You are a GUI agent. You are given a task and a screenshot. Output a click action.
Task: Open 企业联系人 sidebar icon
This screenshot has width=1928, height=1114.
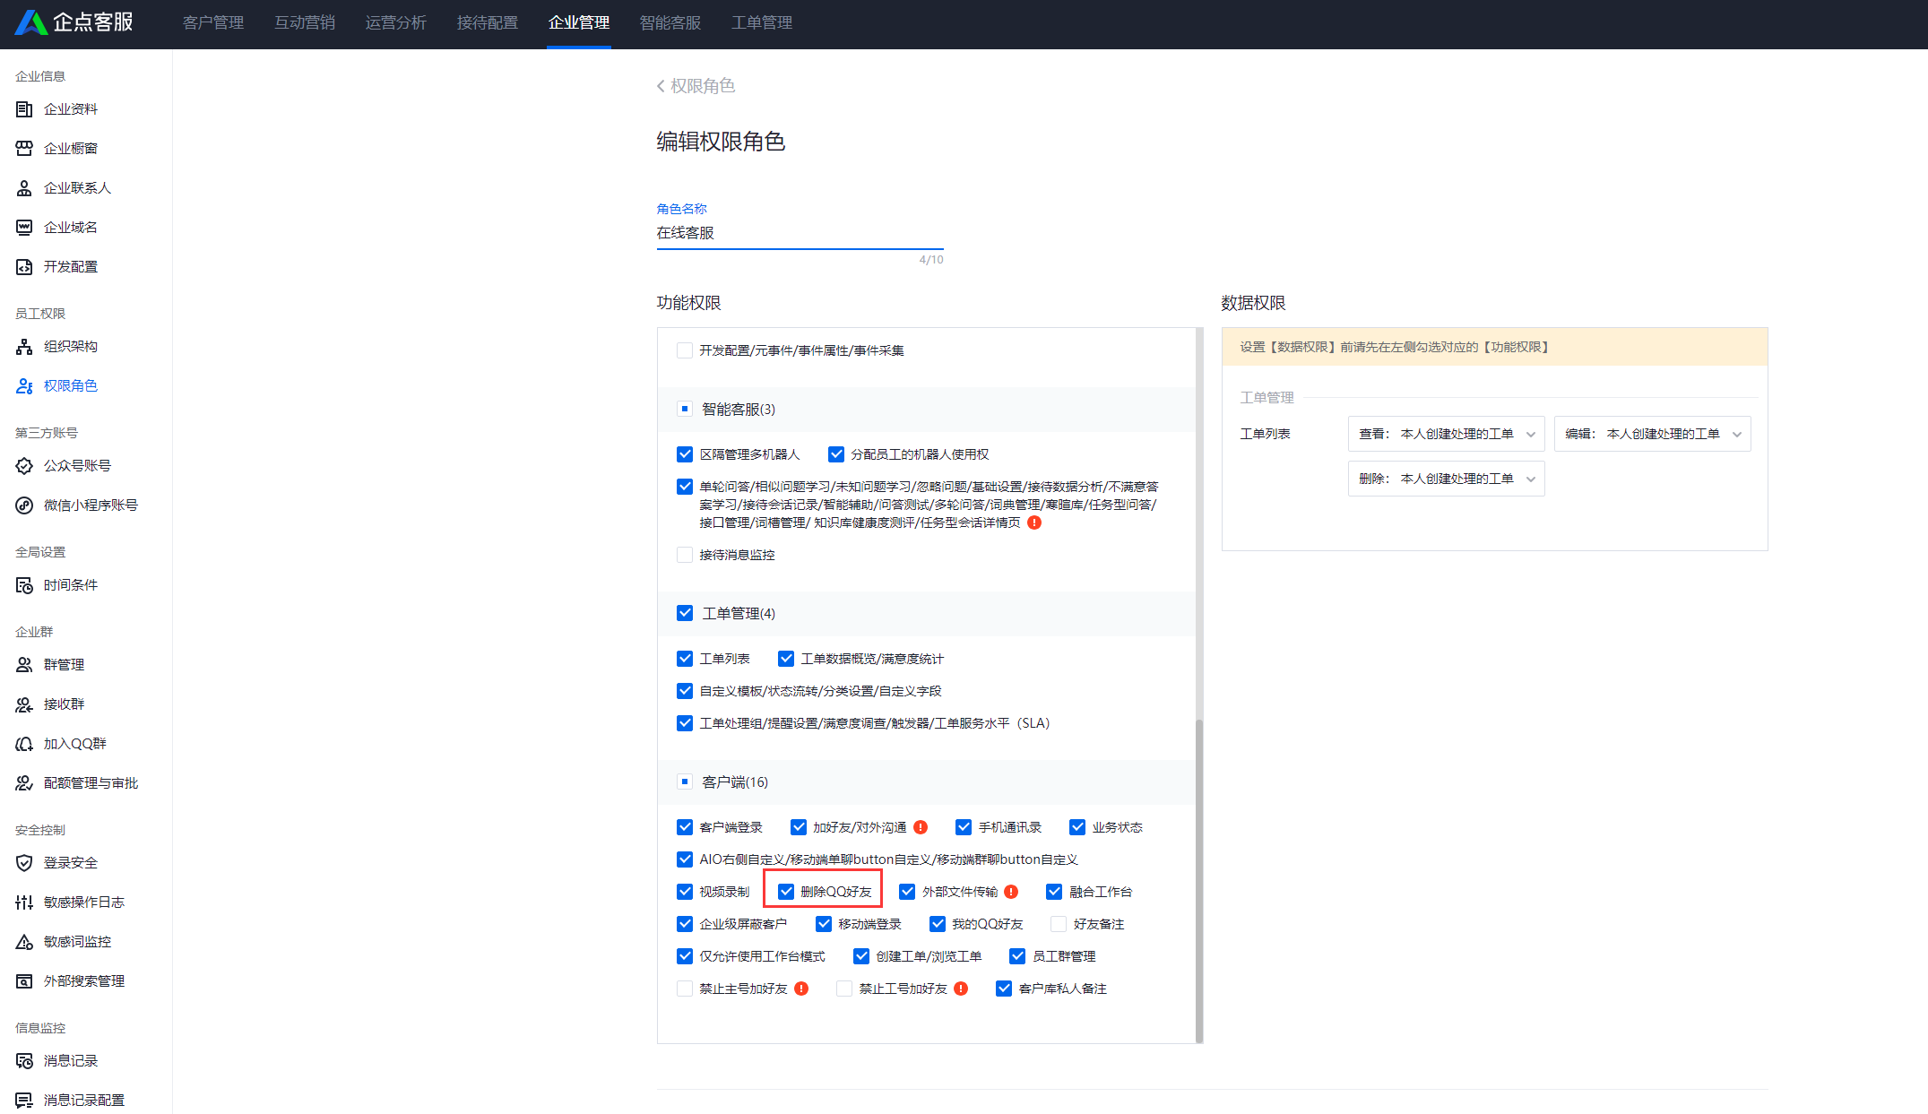[x=24, y=188]
